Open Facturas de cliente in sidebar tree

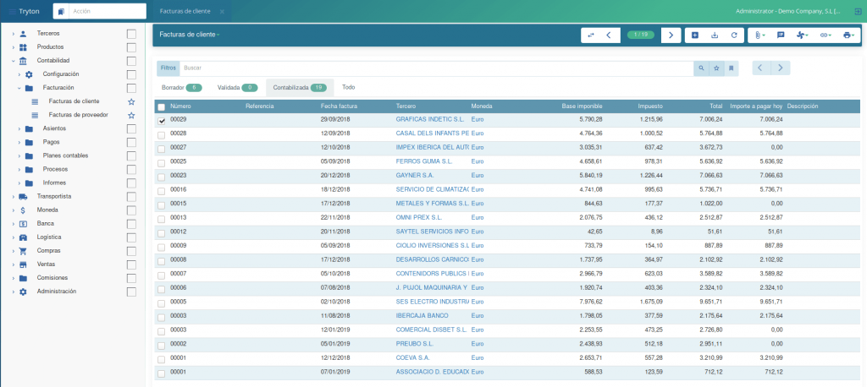click(74, 101)
